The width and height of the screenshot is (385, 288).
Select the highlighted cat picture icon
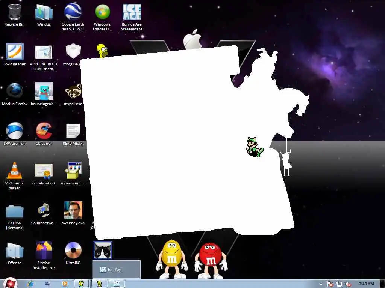tap(102, 250)
